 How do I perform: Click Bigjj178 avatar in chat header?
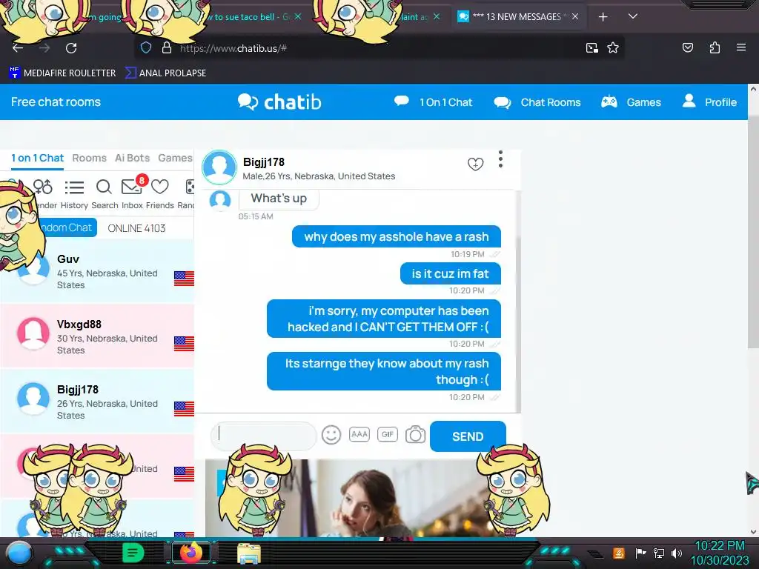click(x=219, y=167)
